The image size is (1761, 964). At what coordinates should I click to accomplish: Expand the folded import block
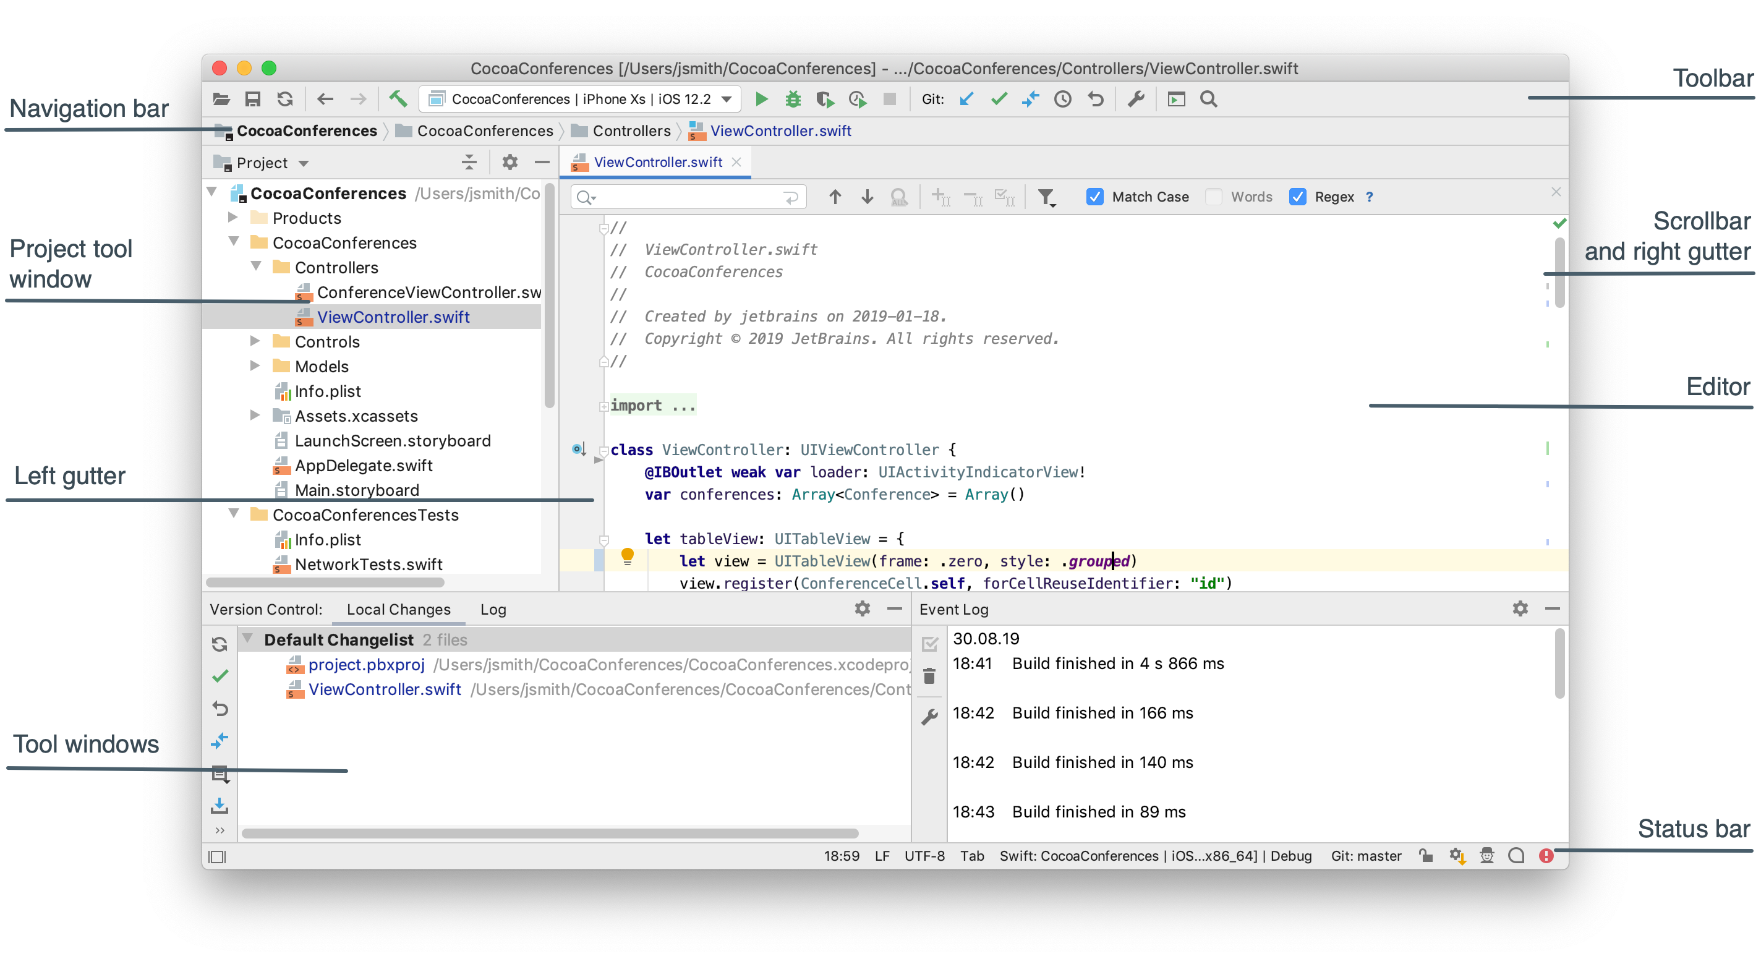(603, 406)
